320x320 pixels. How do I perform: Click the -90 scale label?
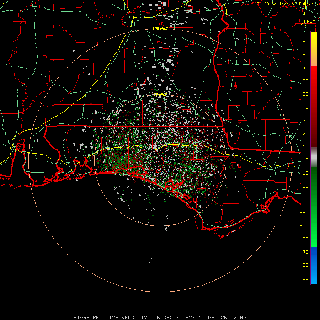point(304,278)
